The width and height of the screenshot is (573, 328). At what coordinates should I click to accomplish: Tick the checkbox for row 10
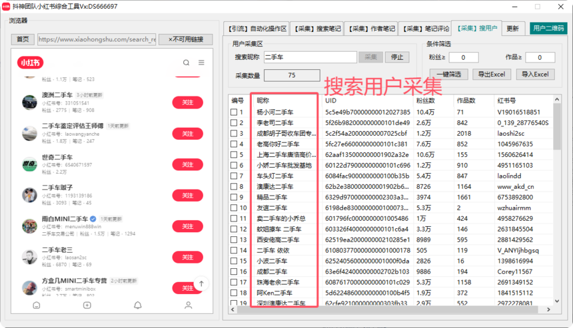click(234, 208)
